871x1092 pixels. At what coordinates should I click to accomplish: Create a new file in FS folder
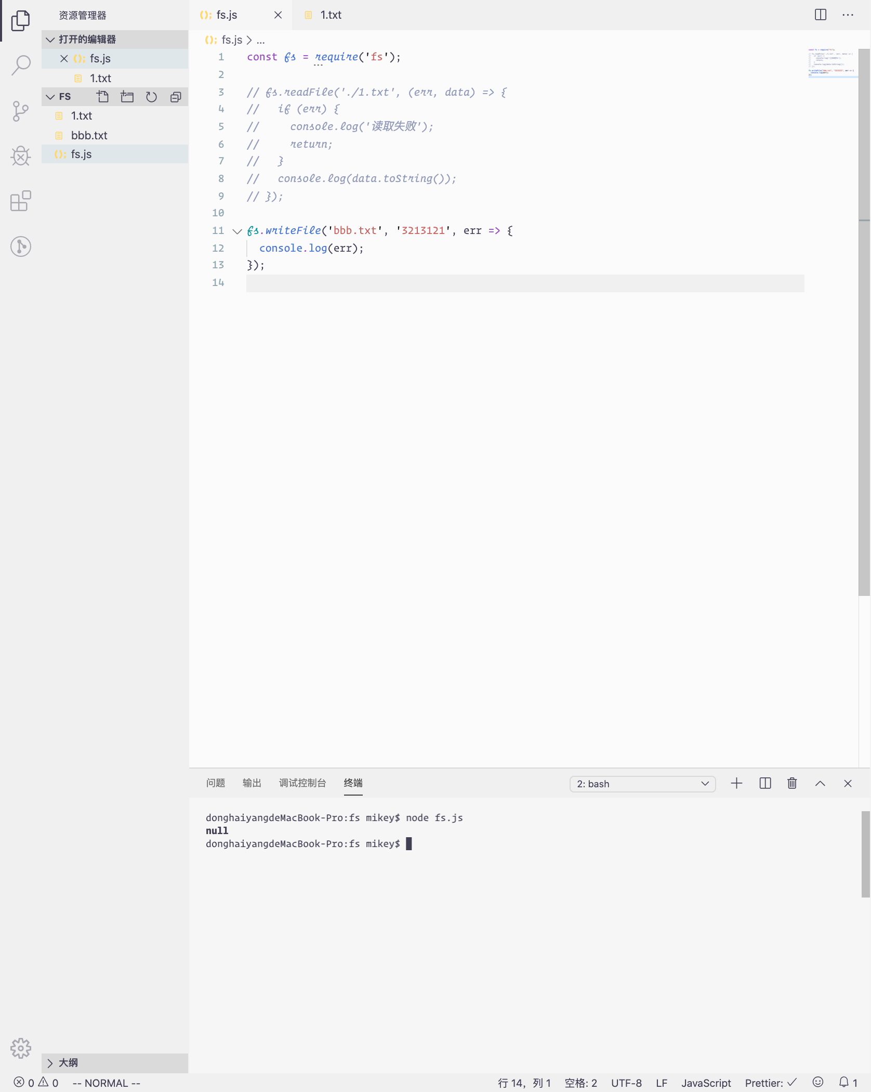coord(102,97)
